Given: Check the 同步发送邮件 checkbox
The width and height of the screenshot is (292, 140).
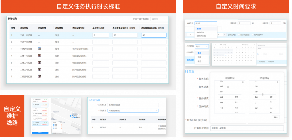Looking at the screenshot, I should [252, 35].
